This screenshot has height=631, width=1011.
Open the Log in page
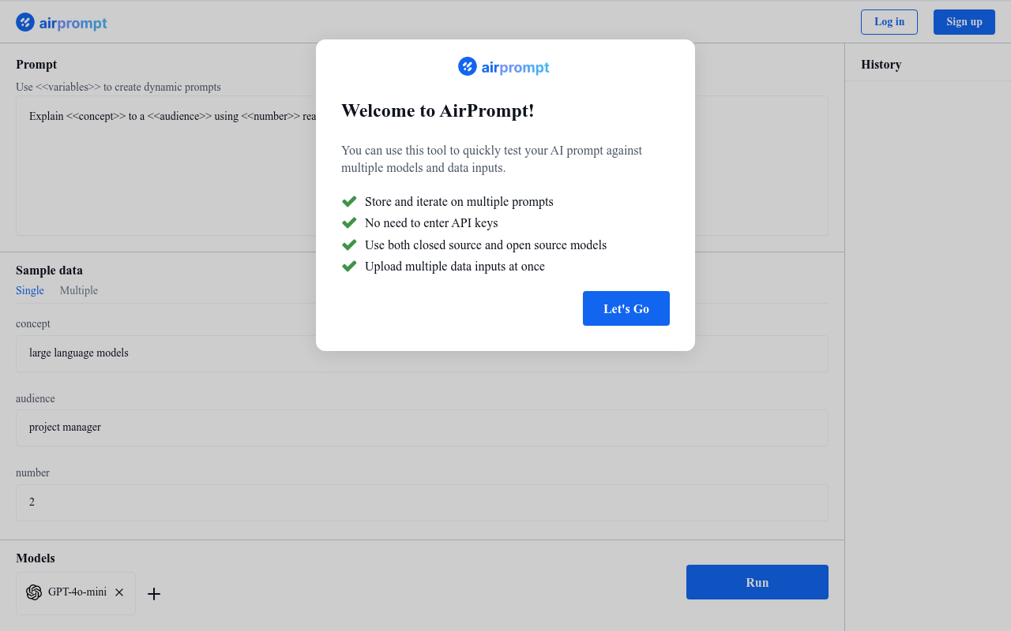(889, 22)
